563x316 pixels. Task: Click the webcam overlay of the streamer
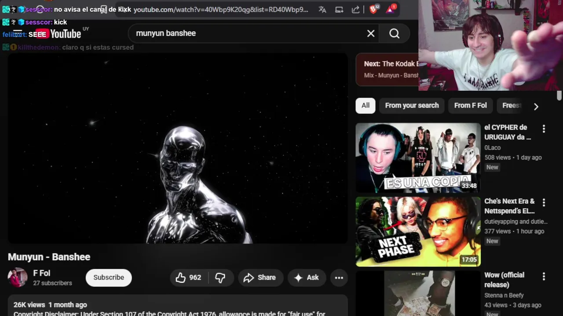tap(490, 45)
